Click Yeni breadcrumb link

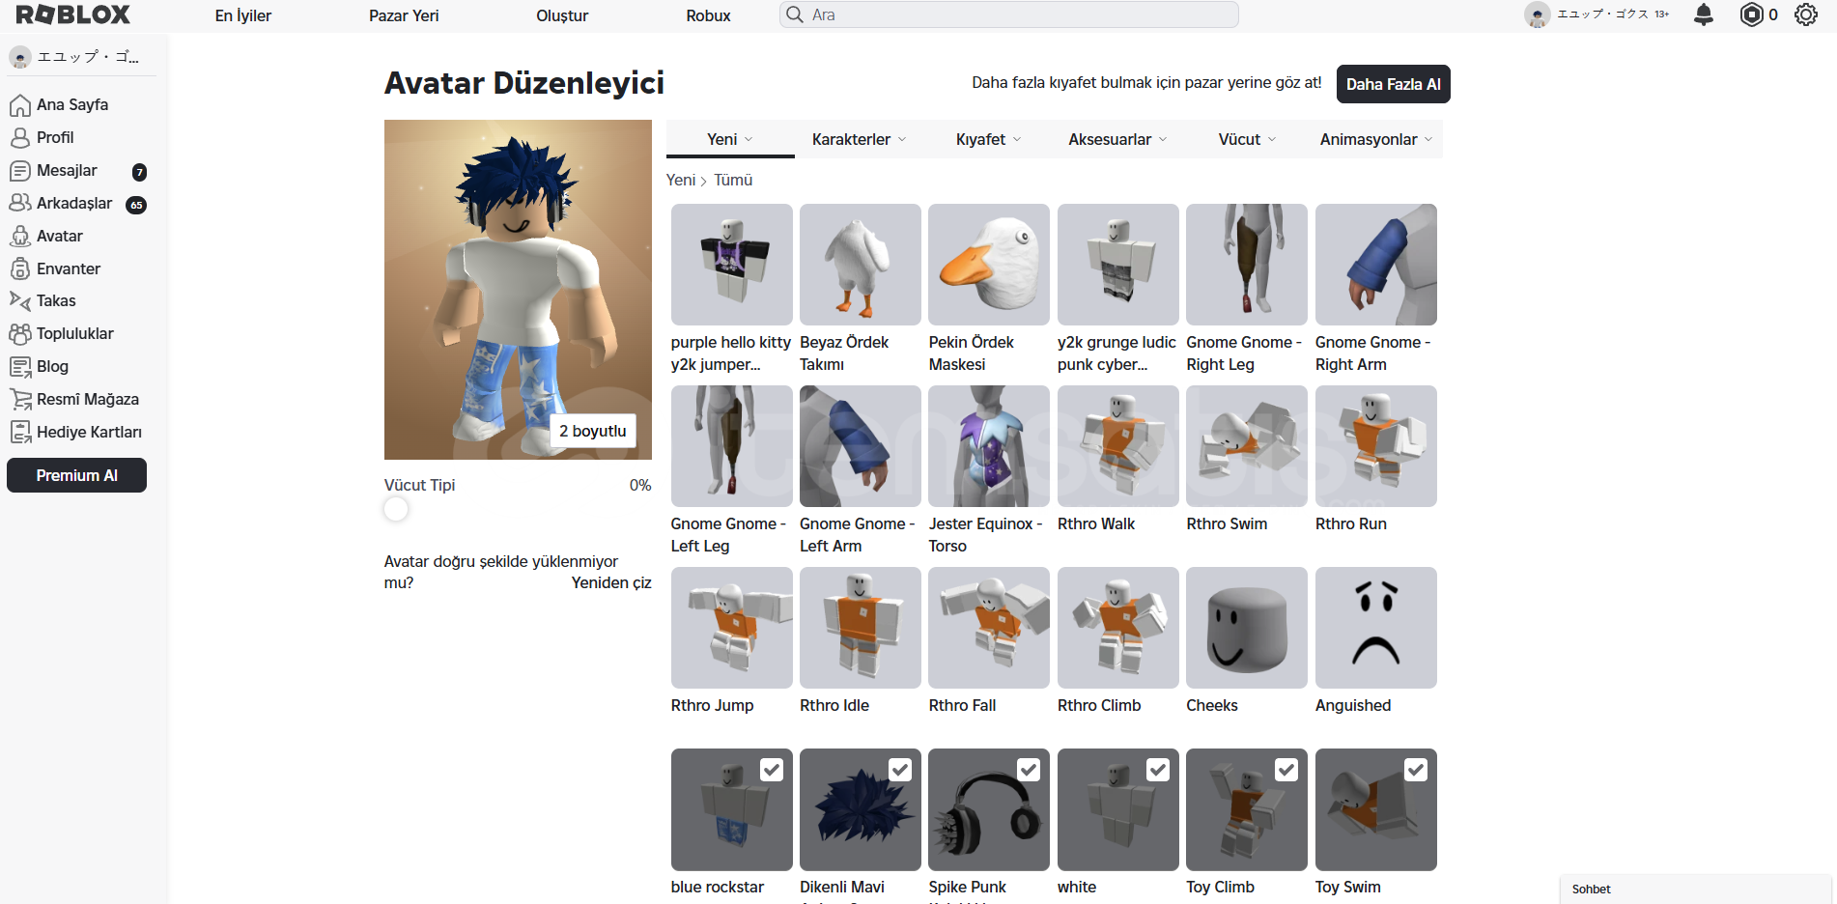[x=681, y=180]
